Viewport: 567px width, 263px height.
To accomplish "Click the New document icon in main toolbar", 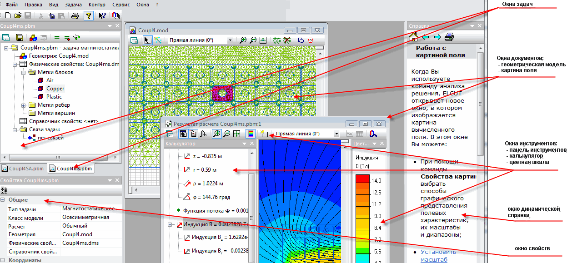I will (x=8, y=15).
